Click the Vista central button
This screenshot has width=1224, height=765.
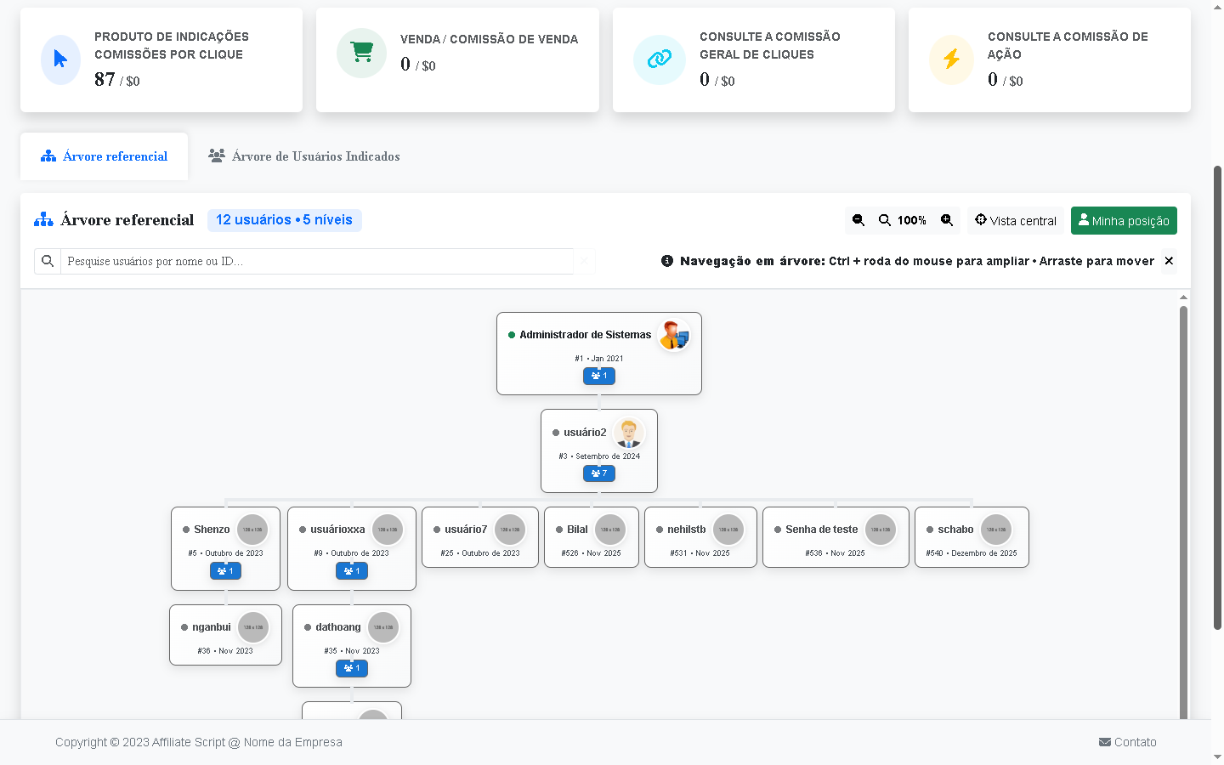coord(1015,220)
